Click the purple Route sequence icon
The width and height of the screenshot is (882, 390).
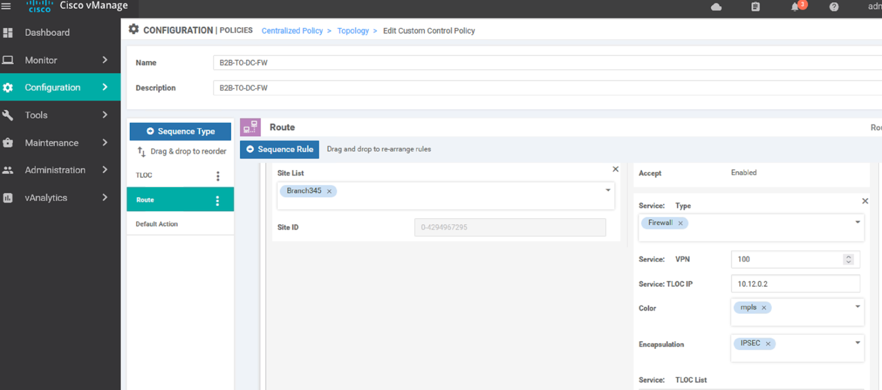(250, 127)
